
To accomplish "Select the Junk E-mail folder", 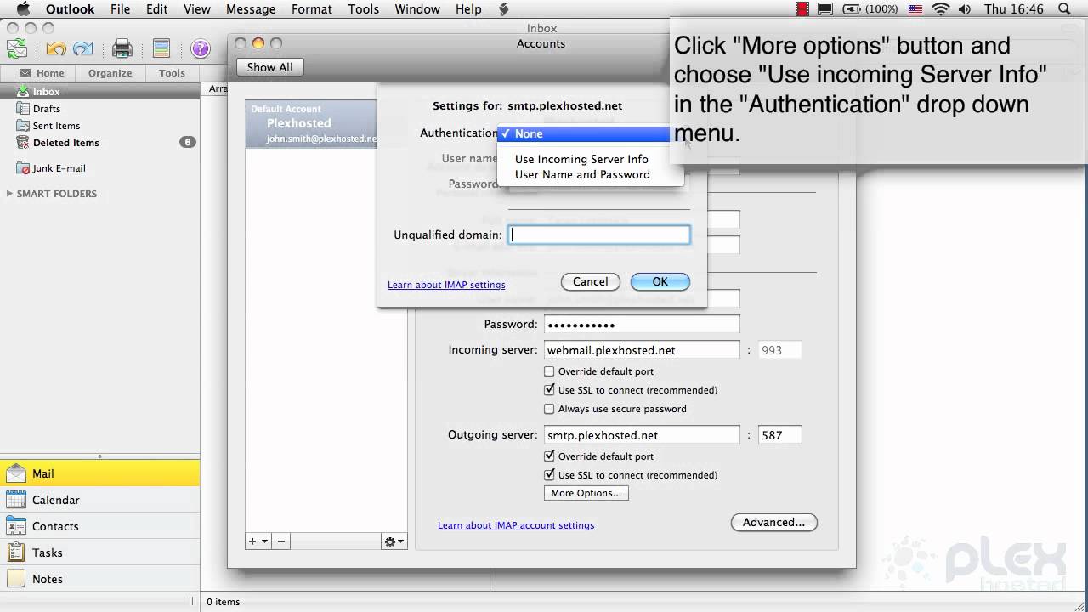I will coord(100,168).
